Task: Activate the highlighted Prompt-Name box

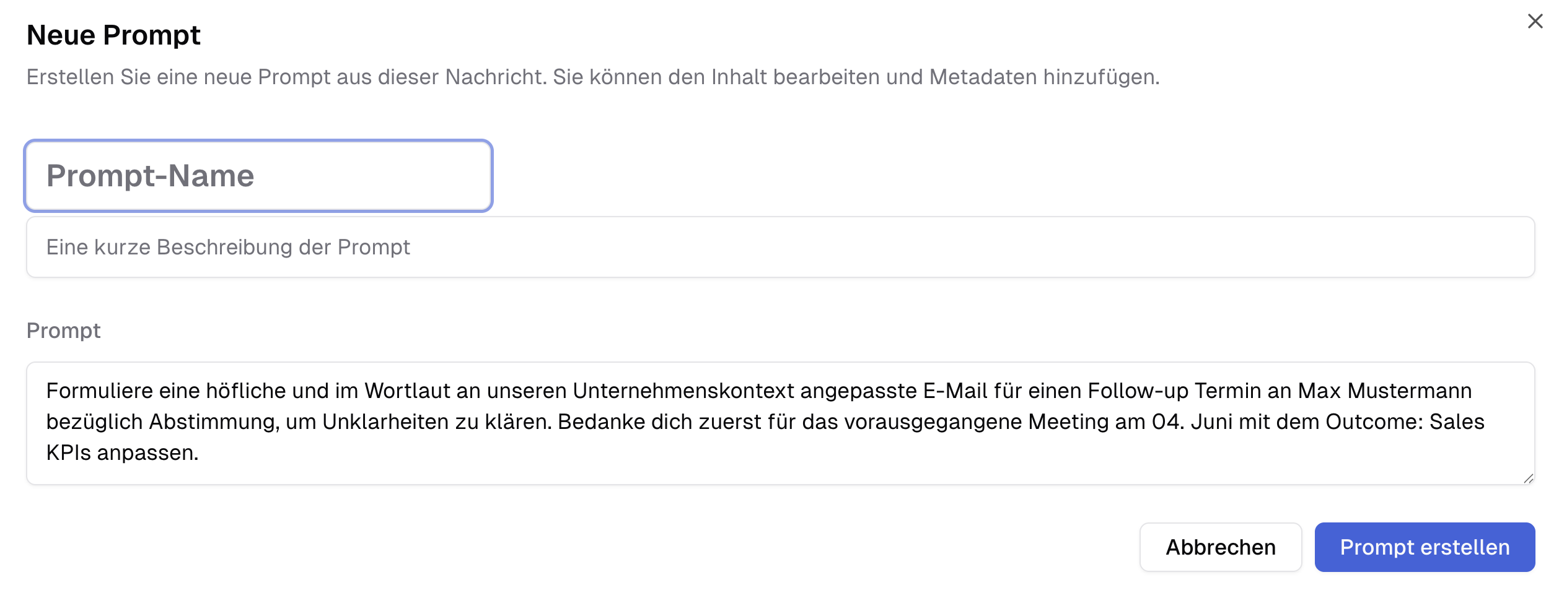Action: (x=258, y=176)
